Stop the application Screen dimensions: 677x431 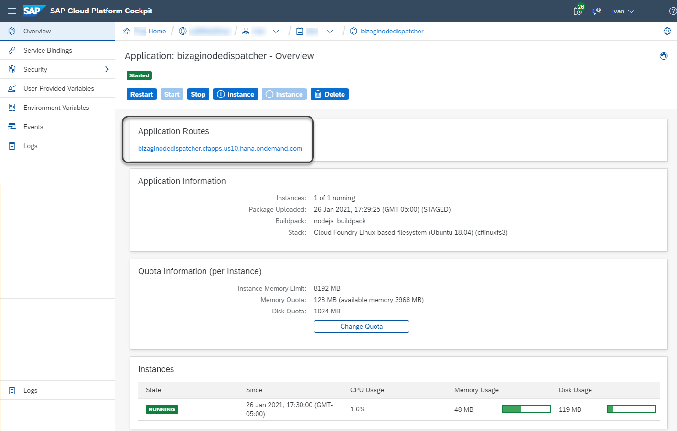coord(198,94)
